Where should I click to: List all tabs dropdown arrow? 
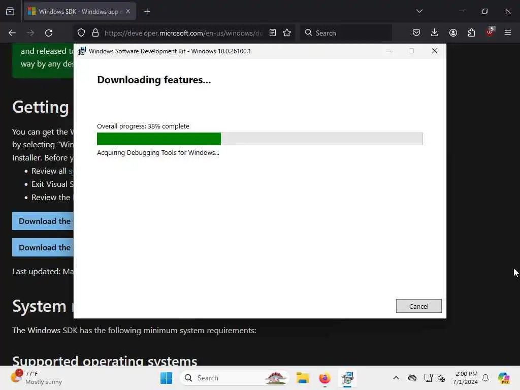tap(419, 11)
